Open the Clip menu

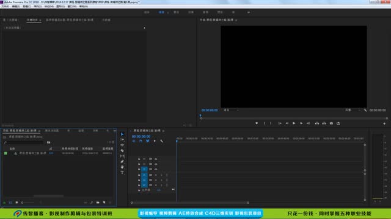[27, 7]
